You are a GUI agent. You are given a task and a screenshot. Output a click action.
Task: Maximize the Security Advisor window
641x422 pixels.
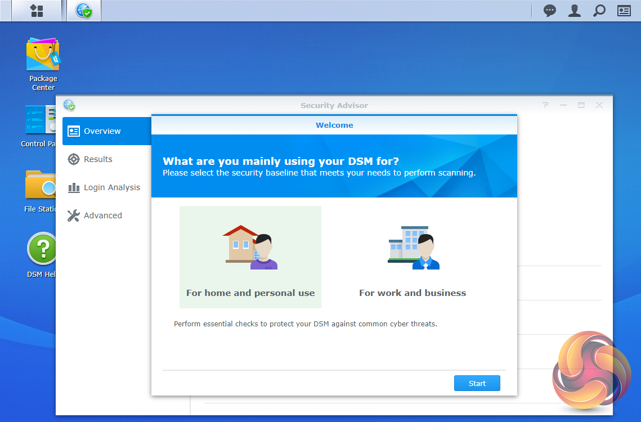point(581,105)
